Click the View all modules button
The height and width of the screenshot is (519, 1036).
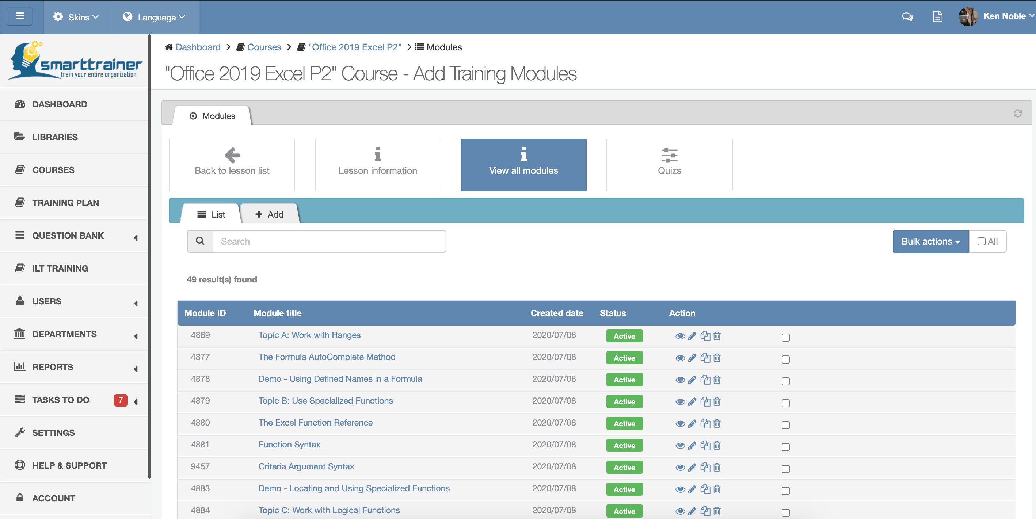(x=523, y=165)
